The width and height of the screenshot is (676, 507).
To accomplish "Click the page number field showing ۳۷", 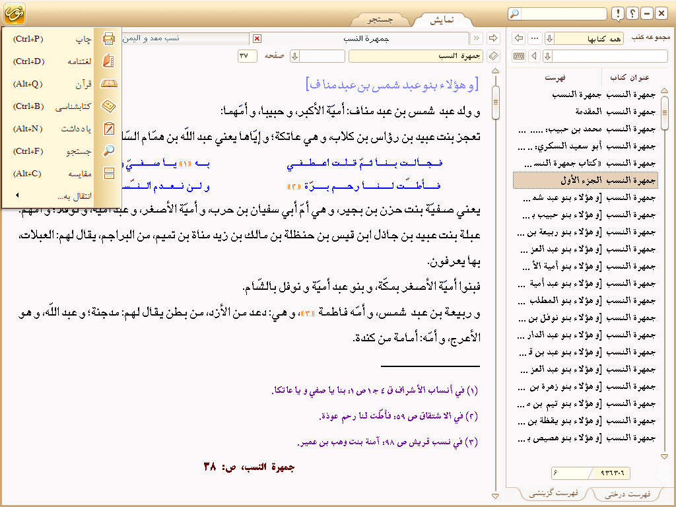I will click(247, 56).
